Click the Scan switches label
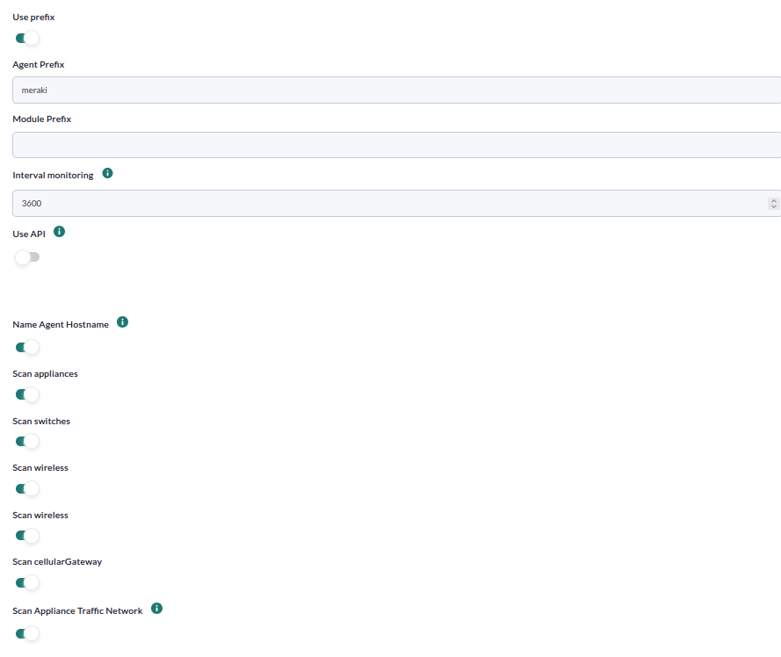This screenshot has height=657, width=781. [41, 422]
